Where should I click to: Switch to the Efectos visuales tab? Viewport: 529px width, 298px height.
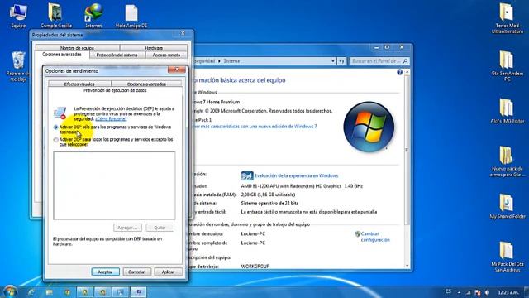79,84
